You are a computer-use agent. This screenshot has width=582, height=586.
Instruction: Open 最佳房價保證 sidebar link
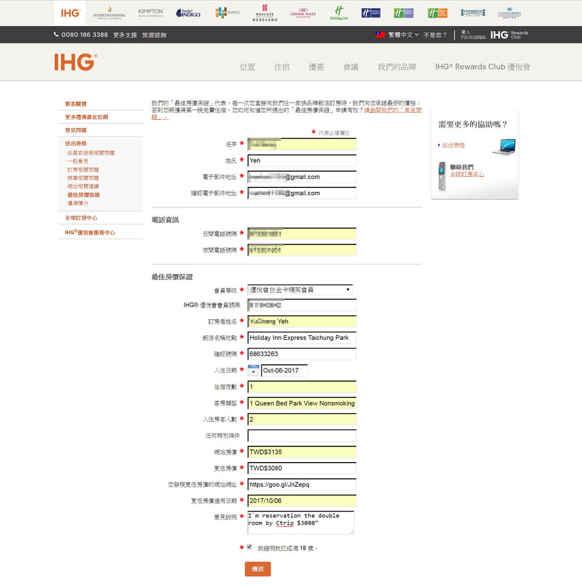click(x=83, y=195)
